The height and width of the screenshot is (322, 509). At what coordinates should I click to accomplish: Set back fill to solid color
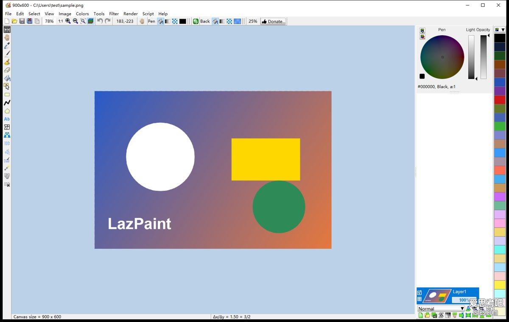pyautogui.click(x=215, y=21)
